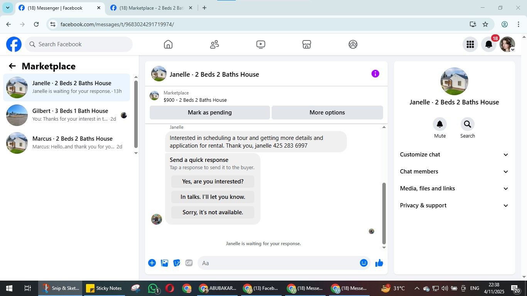Mute the Janelle conversation

tap(440, 124)
